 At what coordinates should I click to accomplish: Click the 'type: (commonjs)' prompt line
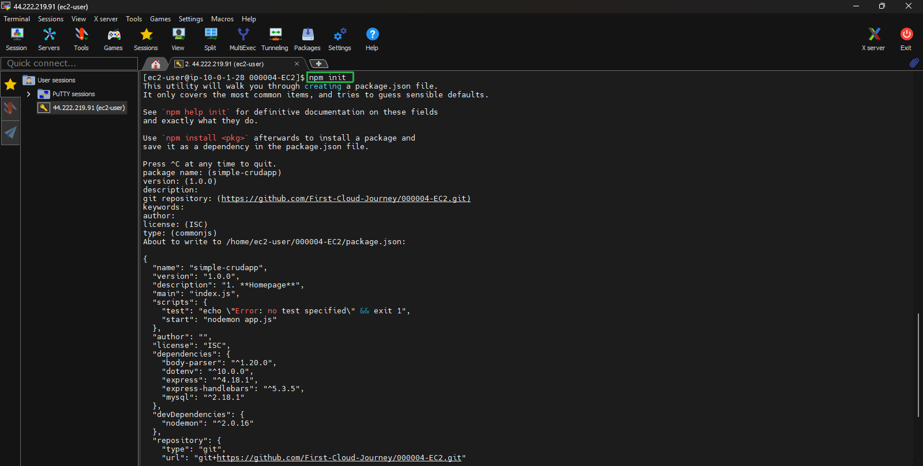180,233
